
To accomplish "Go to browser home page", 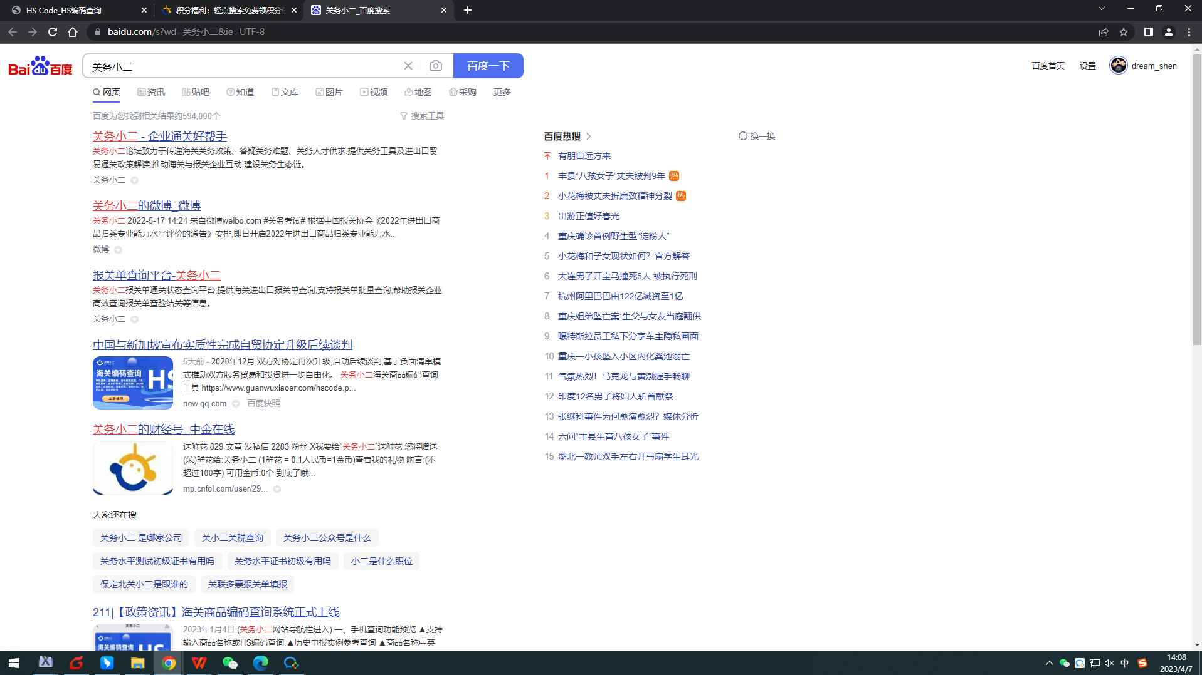I will [x=73, y=32].
